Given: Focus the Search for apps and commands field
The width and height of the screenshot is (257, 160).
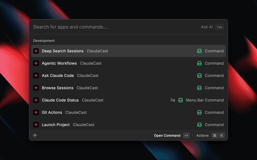Looking at the screenshot, I should click(x=112, y=27).
